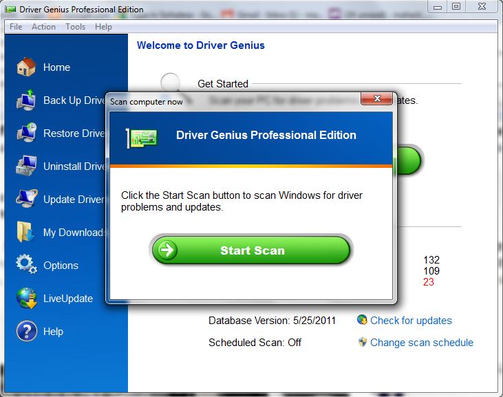The height and width of the screenshot is (397, 503).
Task: Click the Scheduled Scan: Off text
Action: click(255, 343)
